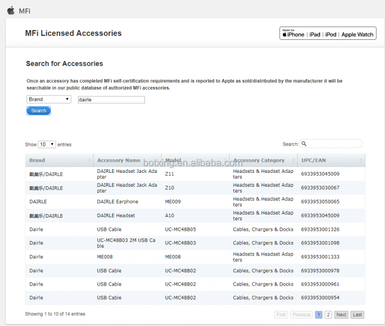This screenshot has height=326, width=385.
Task: Jump to the Last results page
Action: click(357, 315)
